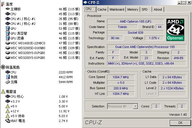Viewport: 192px width, 128px height.
Task: Click the VBAT 電池 battery icon
Action: (x=7, y=121)
